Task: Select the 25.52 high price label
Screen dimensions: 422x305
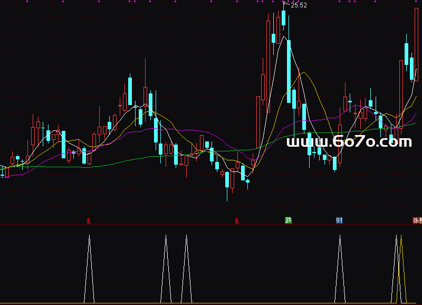Action: coord(299,5)
